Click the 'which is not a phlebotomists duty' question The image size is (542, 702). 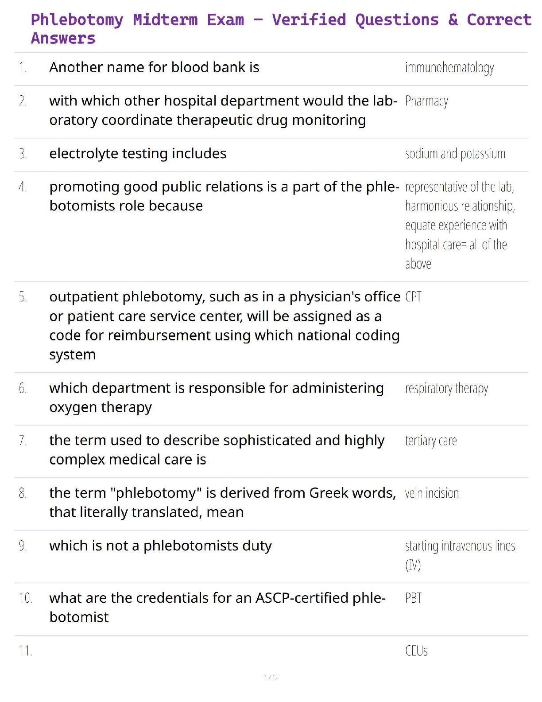160,546
